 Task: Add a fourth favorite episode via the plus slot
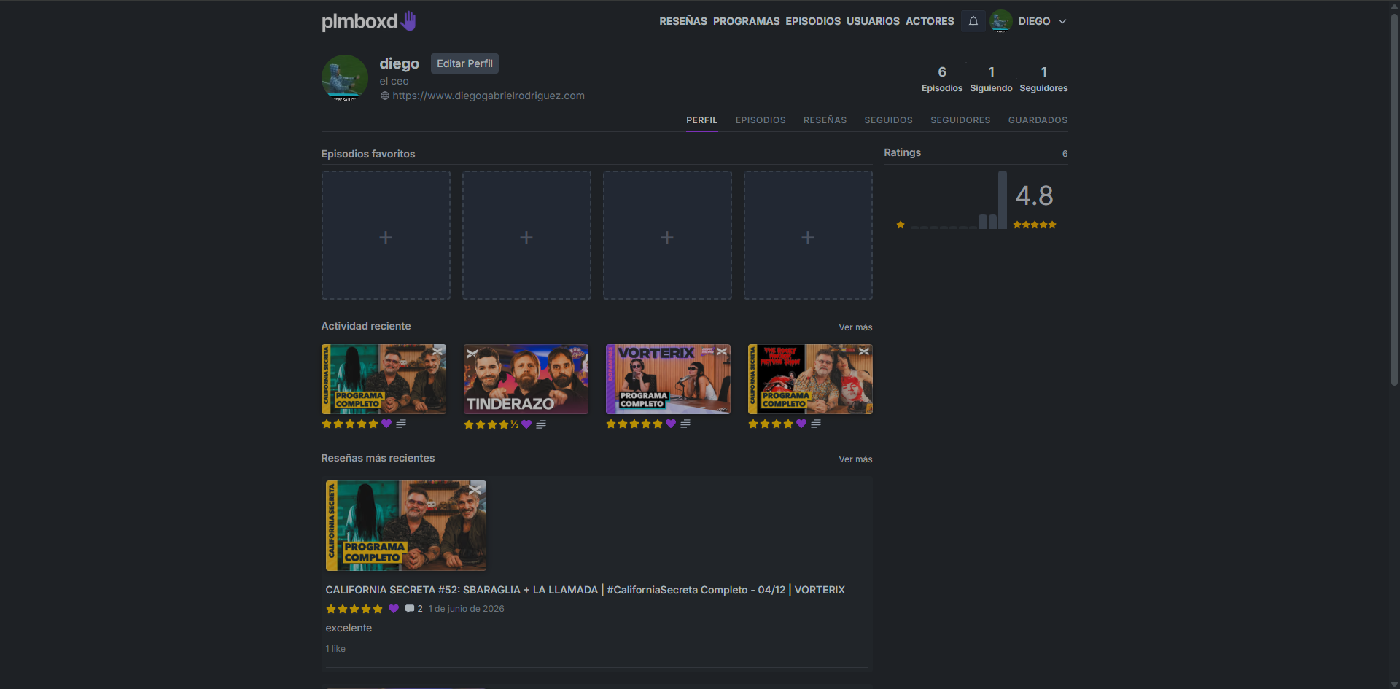pyautogui.click(x=808, y=235)
